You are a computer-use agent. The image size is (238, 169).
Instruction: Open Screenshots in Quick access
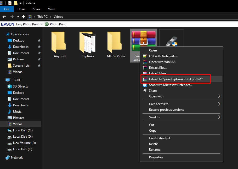21,66
